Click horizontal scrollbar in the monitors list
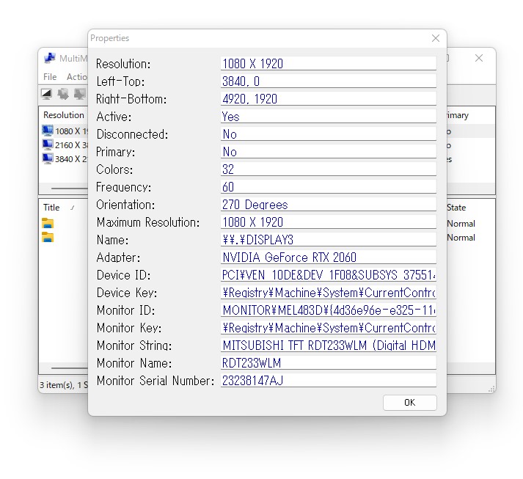 (70, 189)
